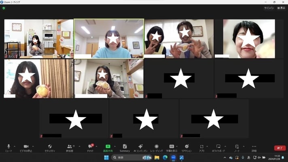288x162 pixels.
Task: Open the Whiteboard tool
Action: pos(218,147)
